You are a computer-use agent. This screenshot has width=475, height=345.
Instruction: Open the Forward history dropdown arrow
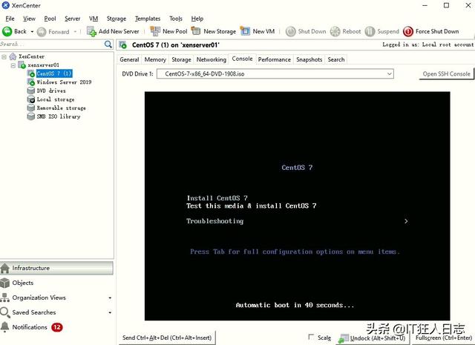click(x=75, y=31)
